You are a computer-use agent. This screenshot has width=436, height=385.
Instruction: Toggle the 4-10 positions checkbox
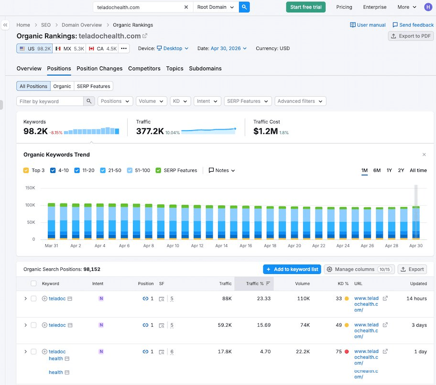(x=53, y=170)
